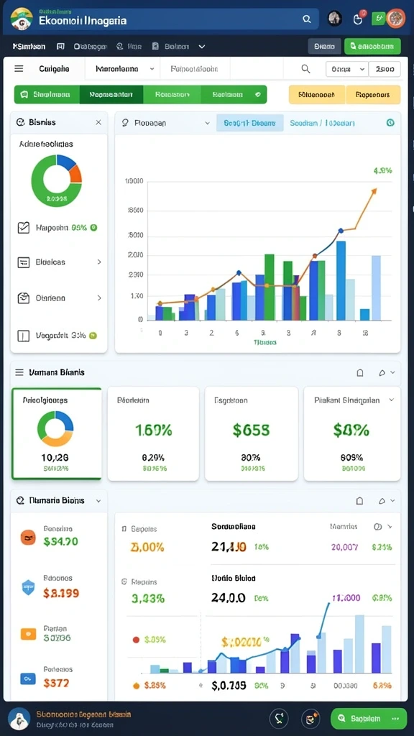Click the icon left of Ttamario Bioins title
This screenshot has height=736, width=414.
[20, 500]
